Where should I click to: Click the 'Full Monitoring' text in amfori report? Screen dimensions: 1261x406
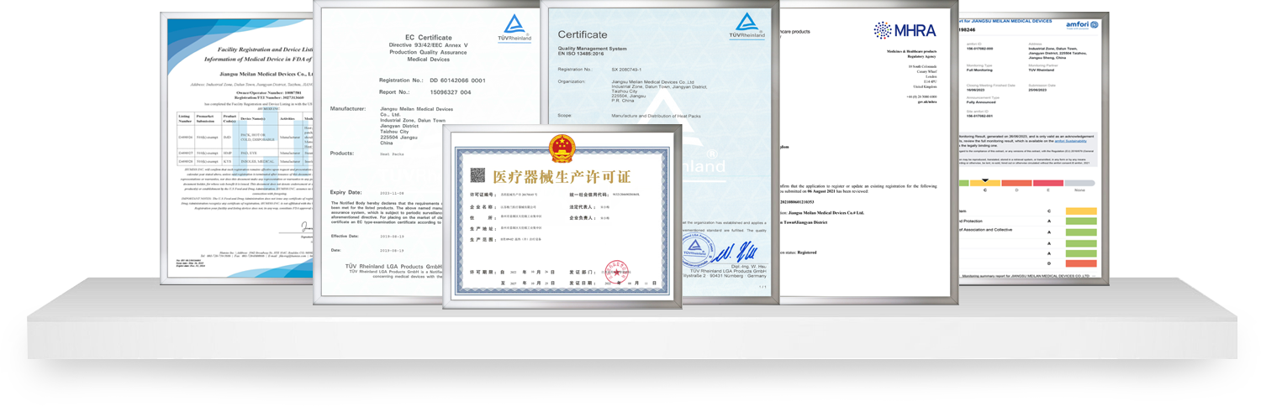pyautogui.click(x=980, y=70)
